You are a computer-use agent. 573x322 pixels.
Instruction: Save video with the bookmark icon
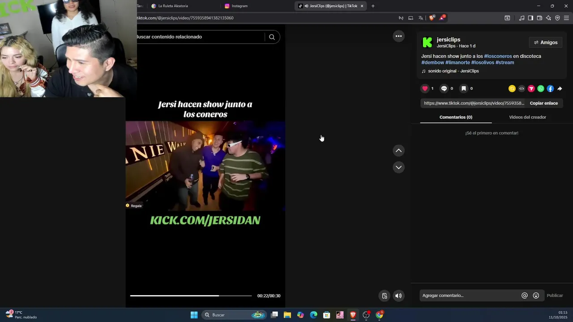coord(464,89)
